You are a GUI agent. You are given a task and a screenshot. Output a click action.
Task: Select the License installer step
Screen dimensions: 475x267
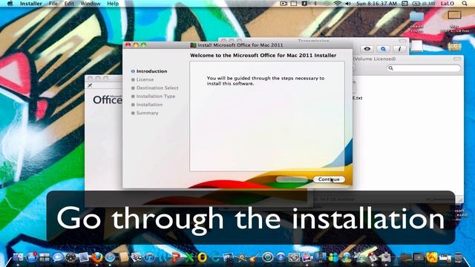click(x=142, y=79)
